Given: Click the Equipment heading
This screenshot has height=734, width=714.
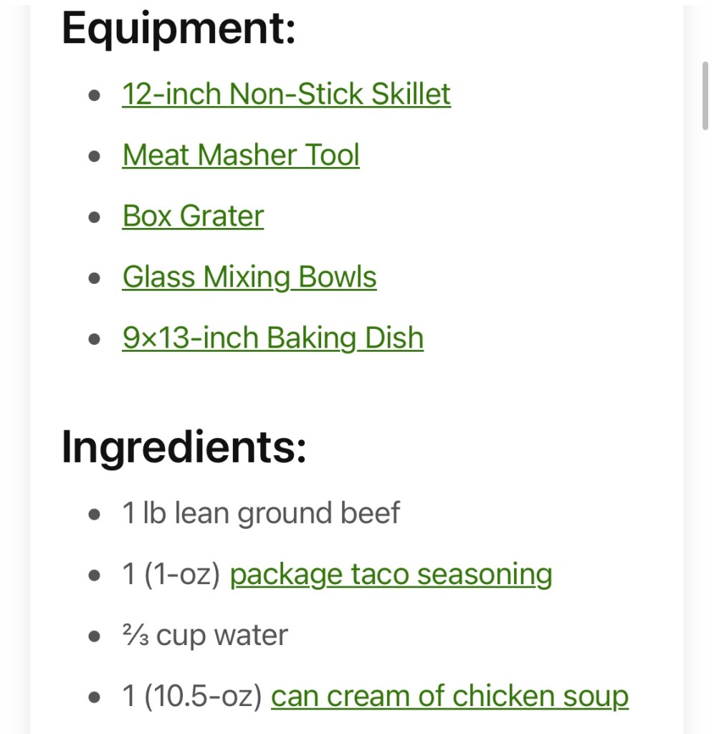Looking at the screenshot, I should click(178, 29).
